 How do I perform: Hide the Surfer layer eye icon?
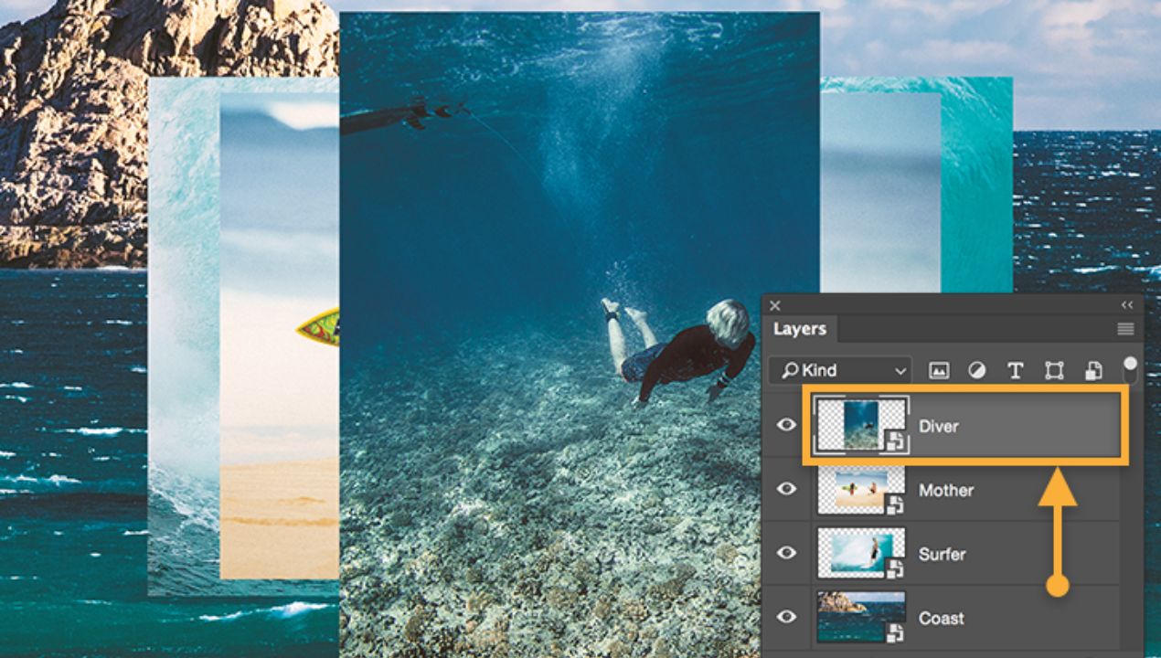tap(786, 553)
